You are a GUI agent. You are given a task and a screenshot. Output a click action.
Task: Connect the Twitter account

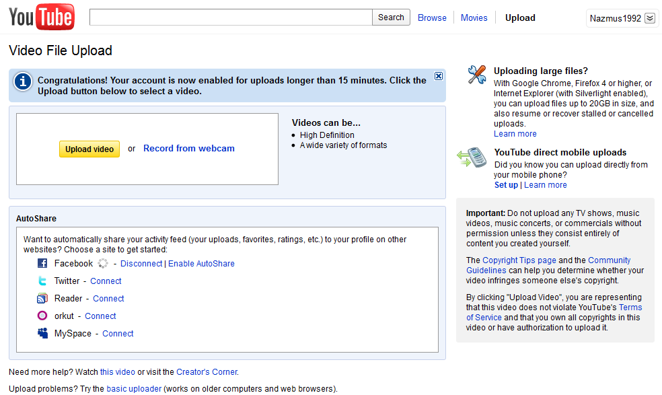click(106, 281)
